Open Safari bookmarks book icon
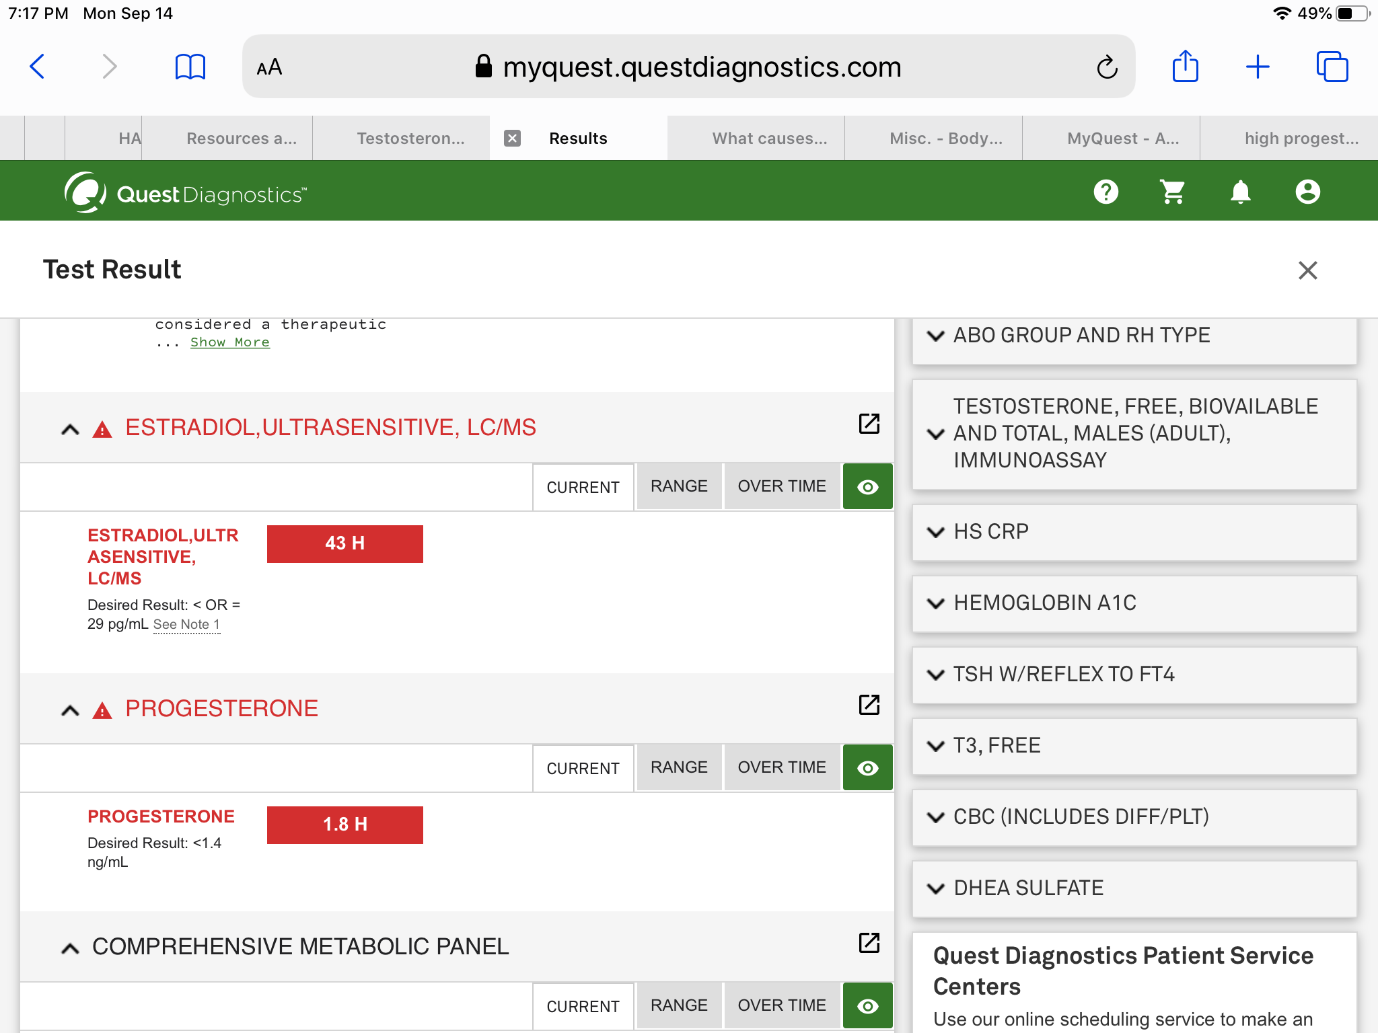 [x=190, y=67]
